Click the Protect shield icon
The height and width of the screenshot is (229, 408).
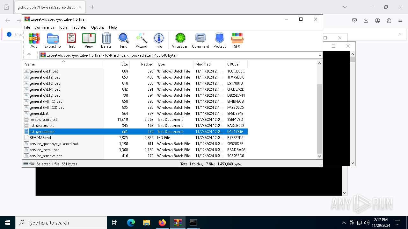[220, 40]
